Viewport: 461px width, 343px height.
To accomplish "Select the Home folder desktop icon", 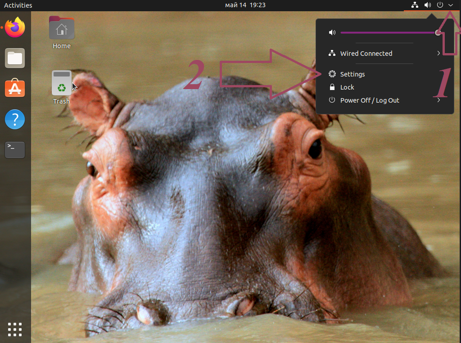I will (62, 32).
